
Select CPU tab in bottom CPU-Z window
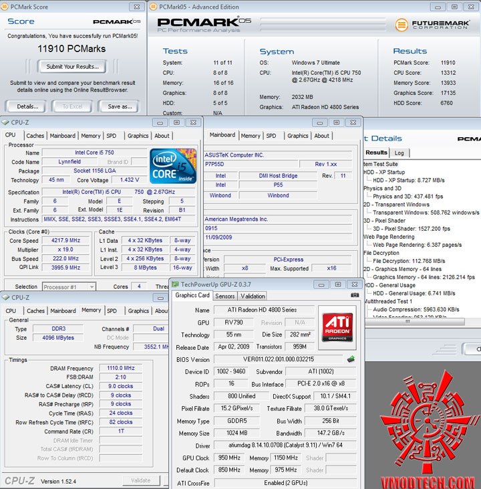11,311
